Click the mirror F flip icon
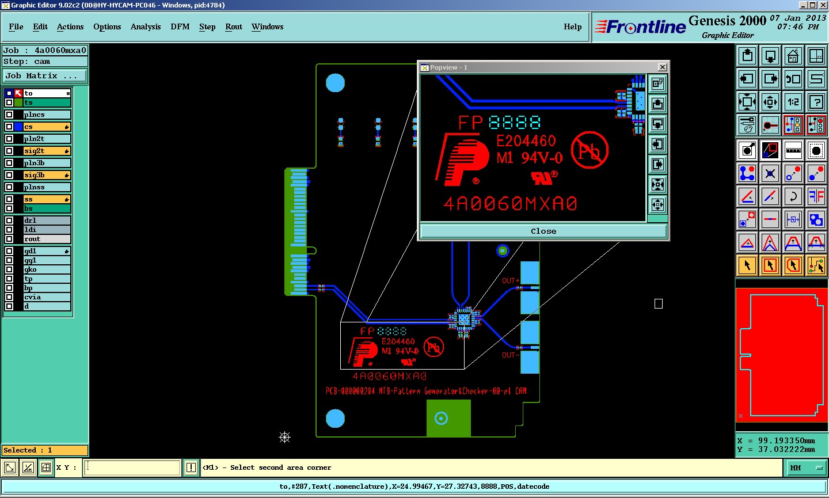This screenshot has height=498, width=829. pyautogui.click(x=816, y=196)
